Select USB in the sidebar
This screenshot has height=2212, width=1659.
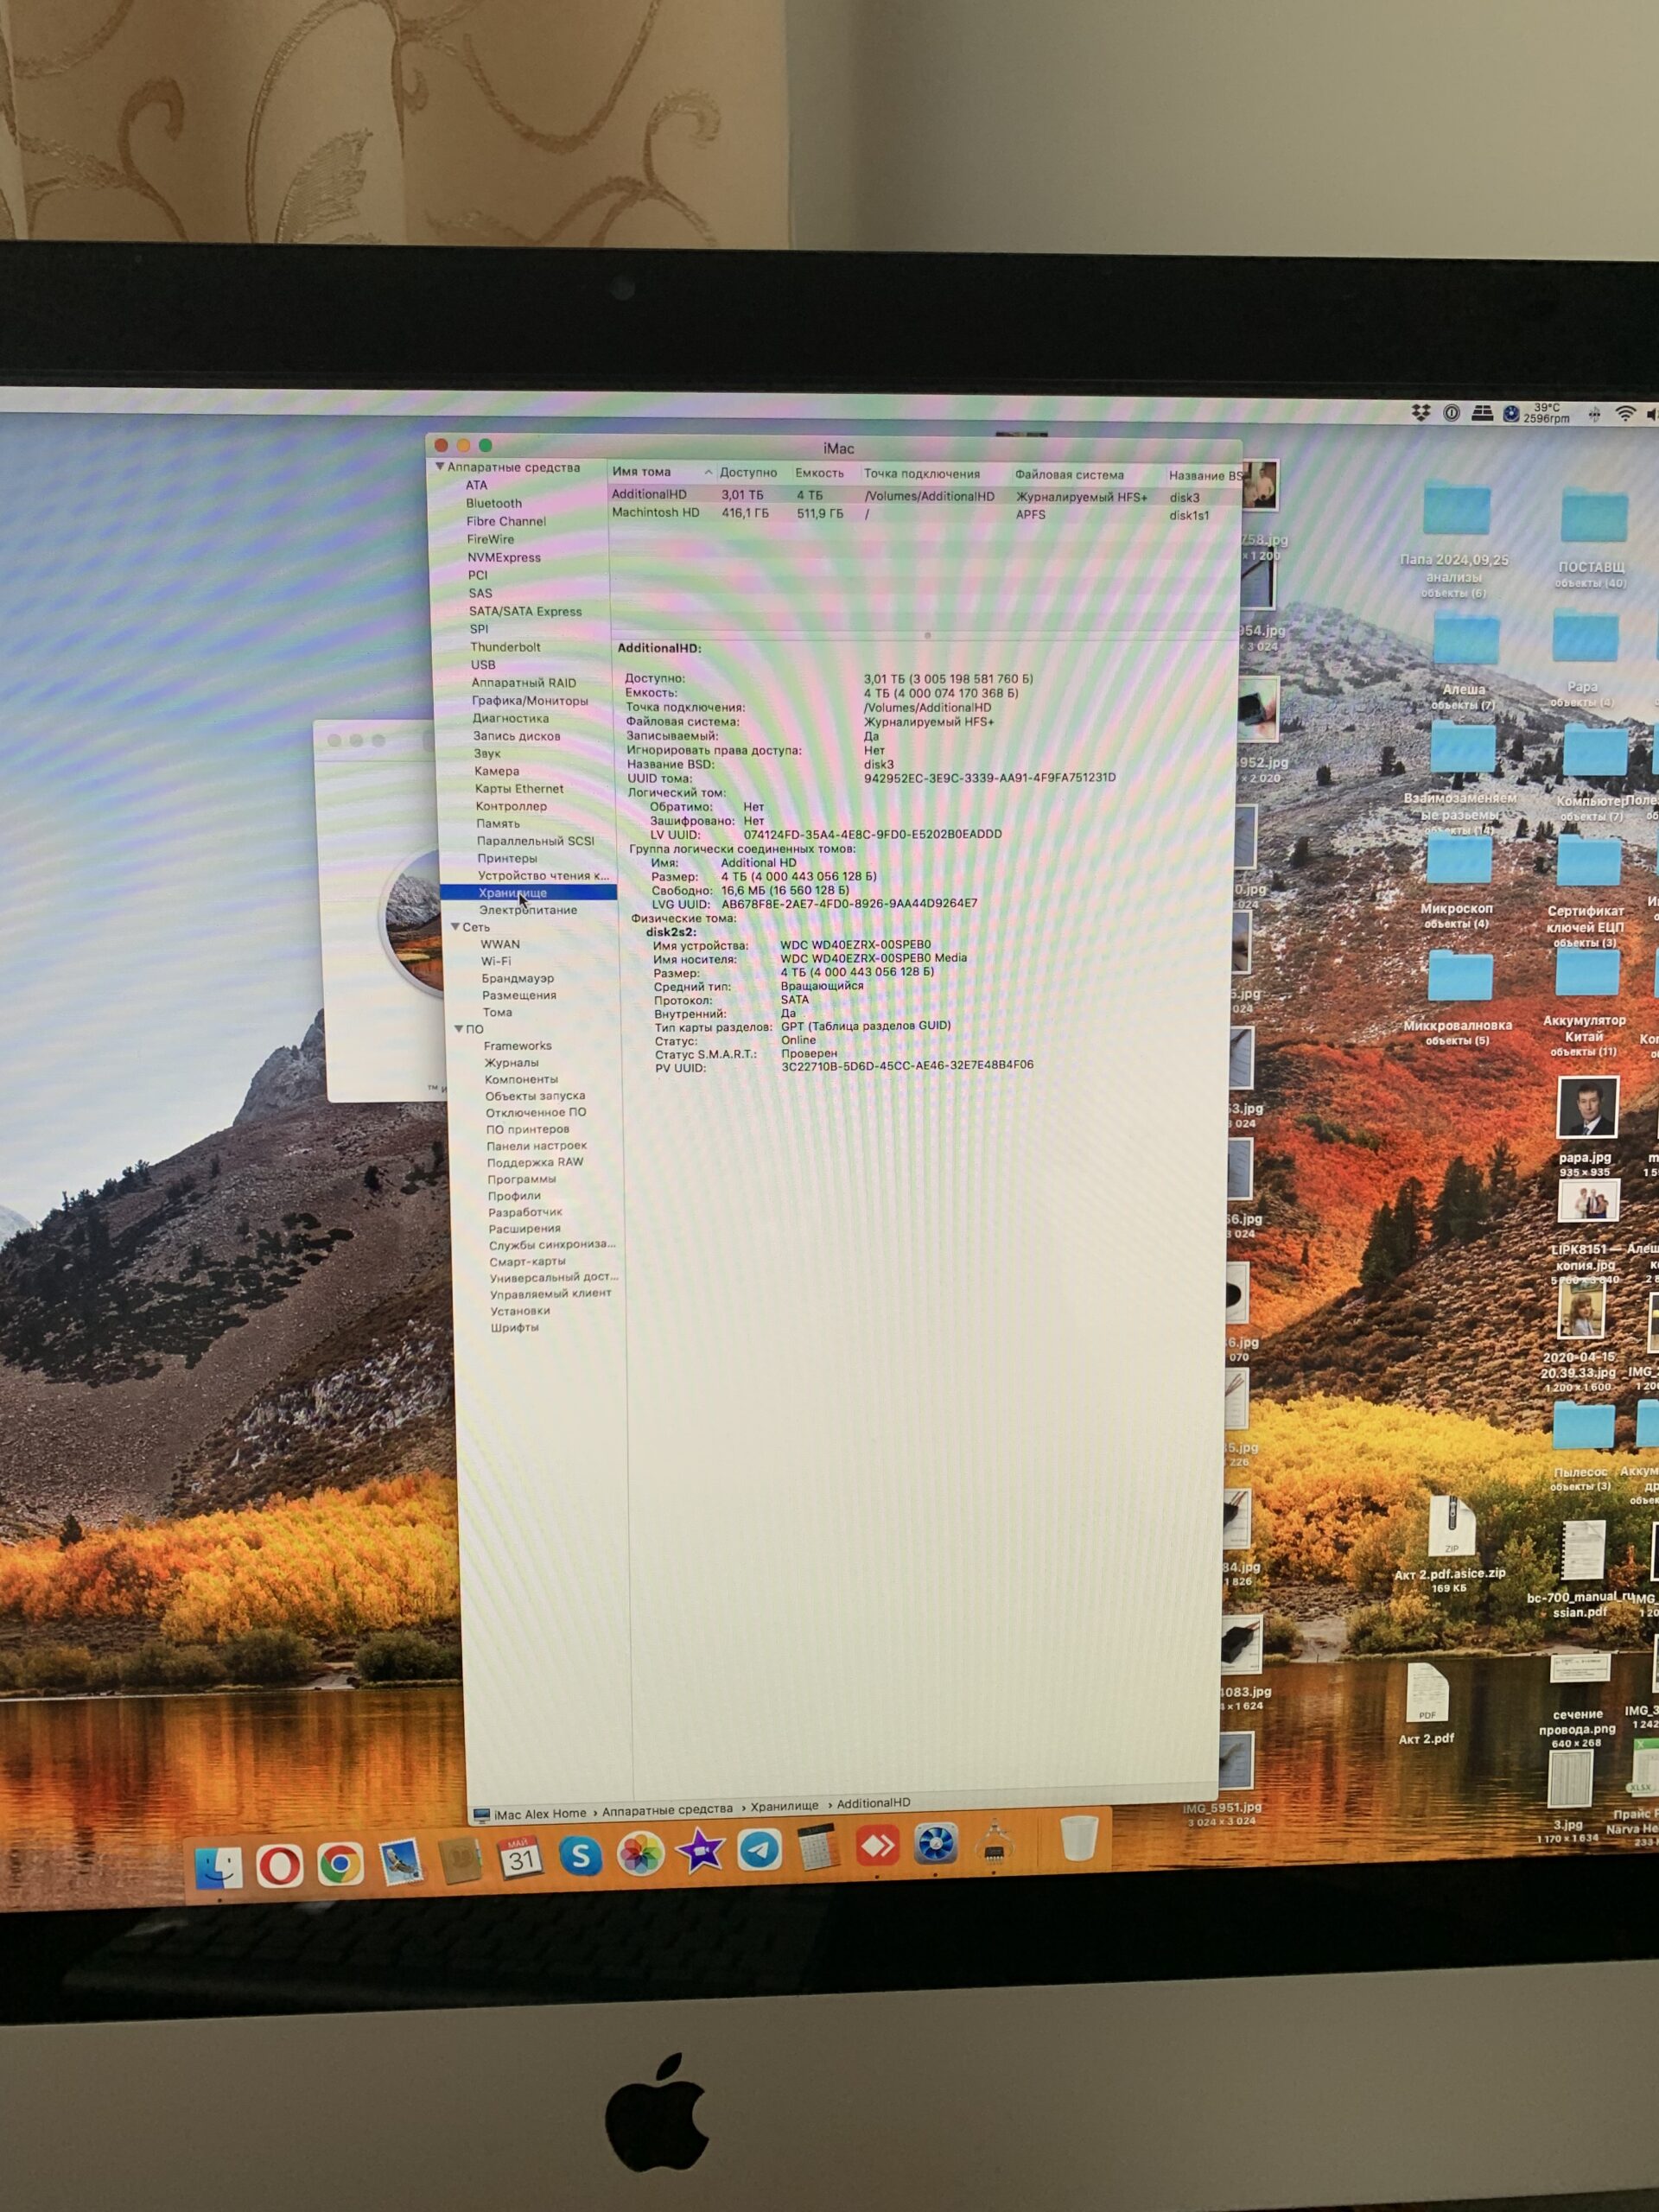click(x=483, y=664)
